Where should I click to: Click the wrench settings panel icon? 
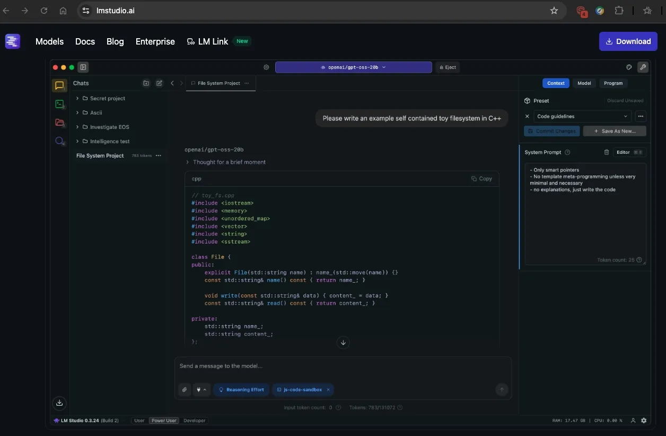point(643,67)
